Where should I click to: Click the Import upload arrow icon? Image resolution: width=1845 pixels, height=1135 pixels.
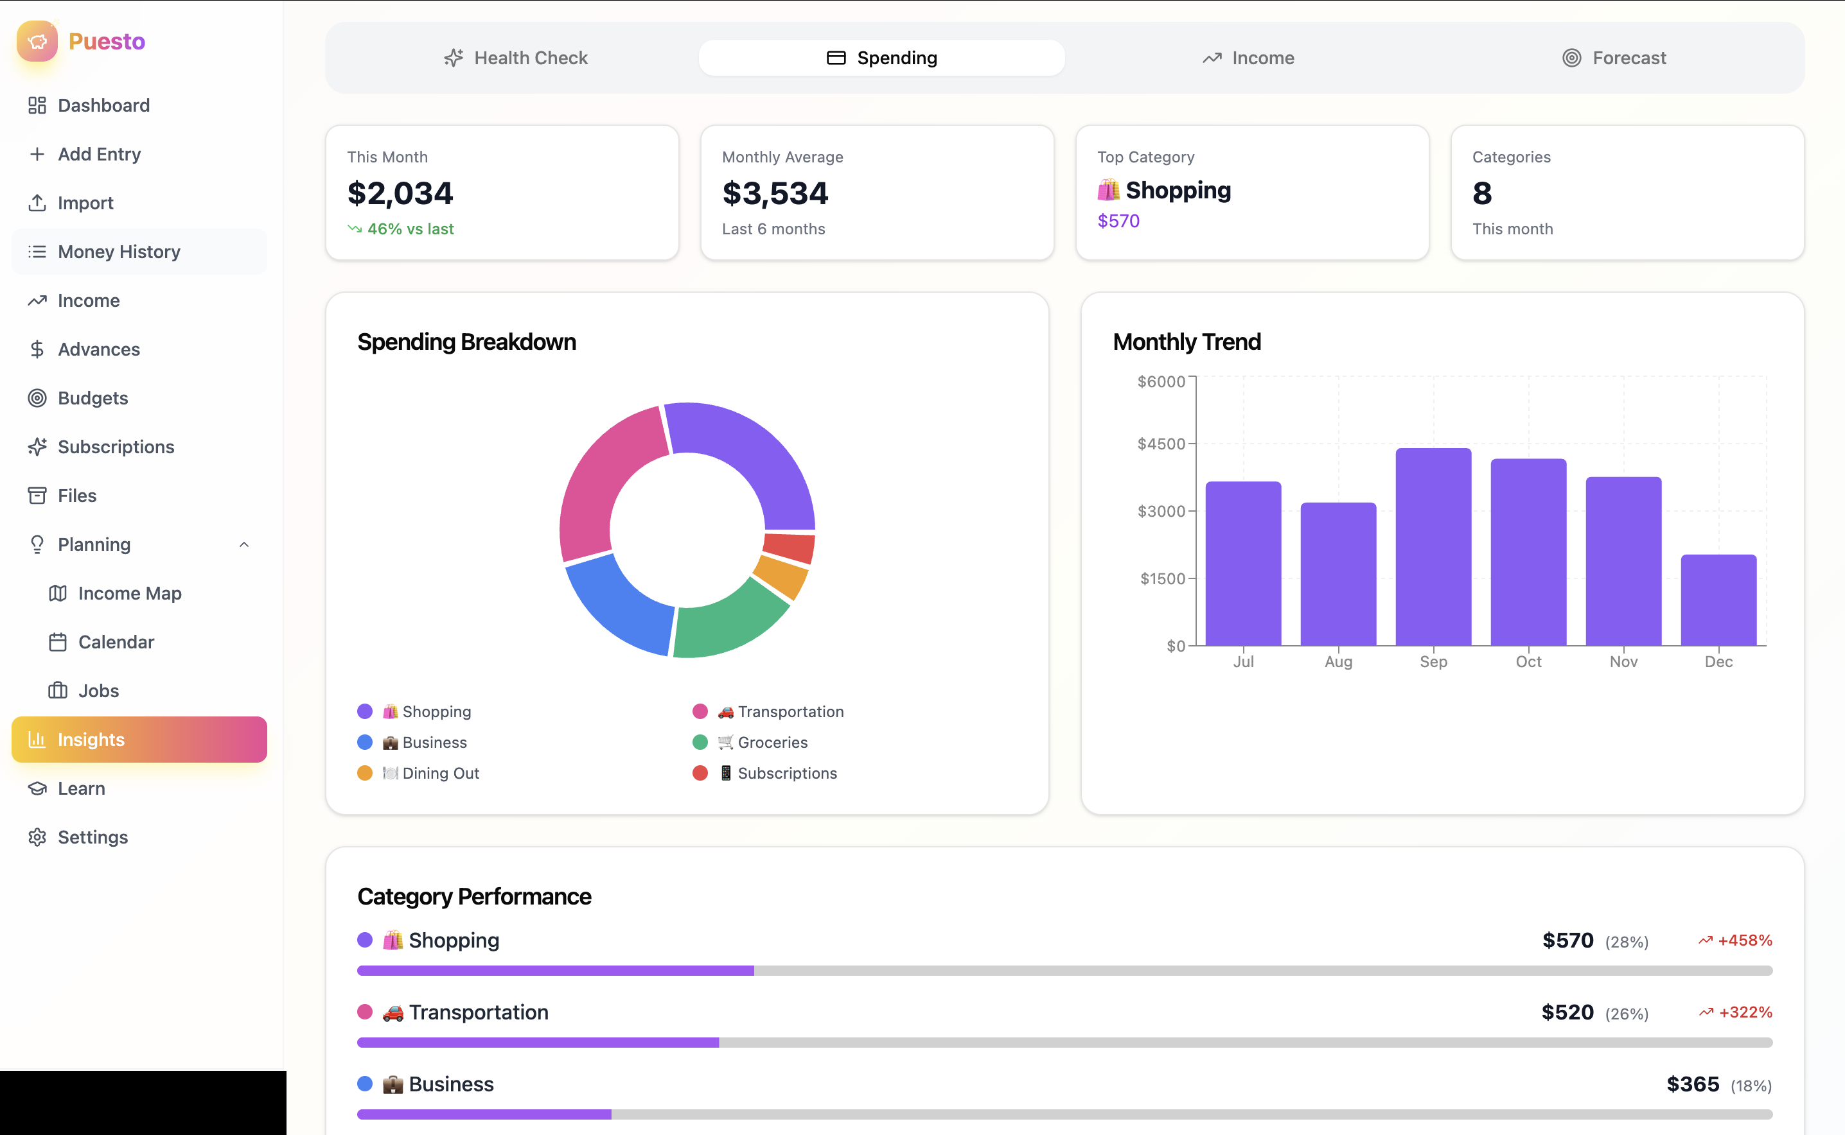(37, 203)
